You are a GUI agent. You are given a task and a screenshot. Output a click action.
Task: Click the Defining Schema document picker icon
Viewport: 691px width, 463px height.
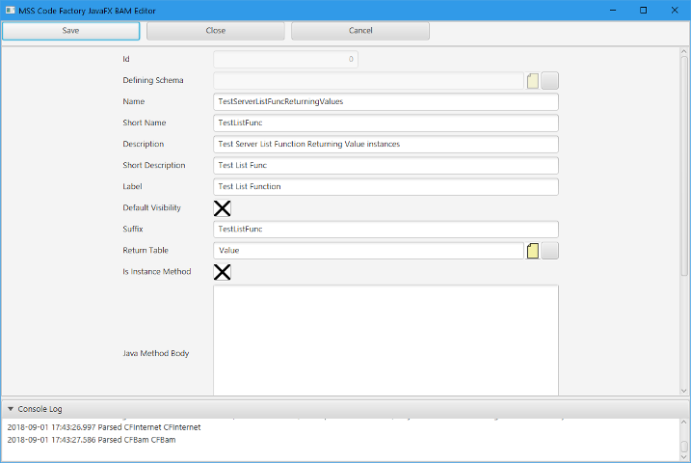tap(532, 80)
